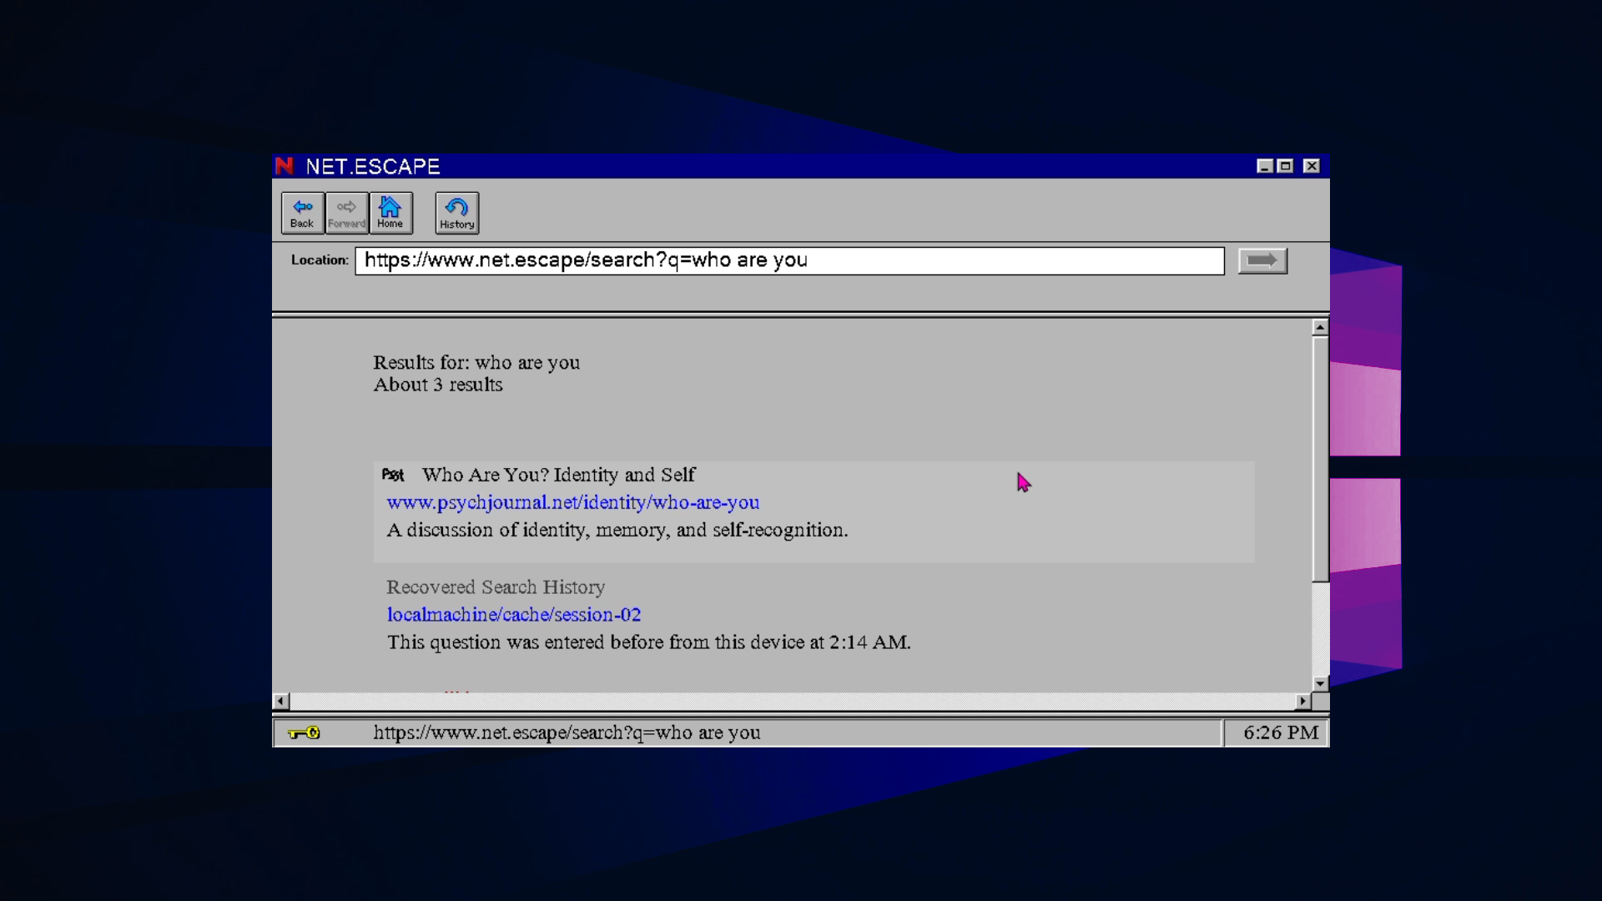The width and height of the screenshot is (1602, 901).
Task: Click the horizontal scrollbar left arrow
Action: [281, 702]
